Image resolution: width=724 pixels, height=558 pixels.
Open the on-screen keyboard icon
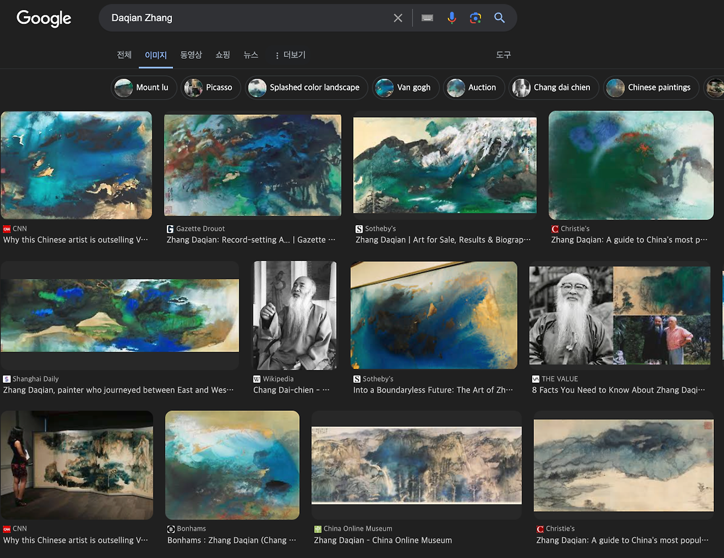428,18
